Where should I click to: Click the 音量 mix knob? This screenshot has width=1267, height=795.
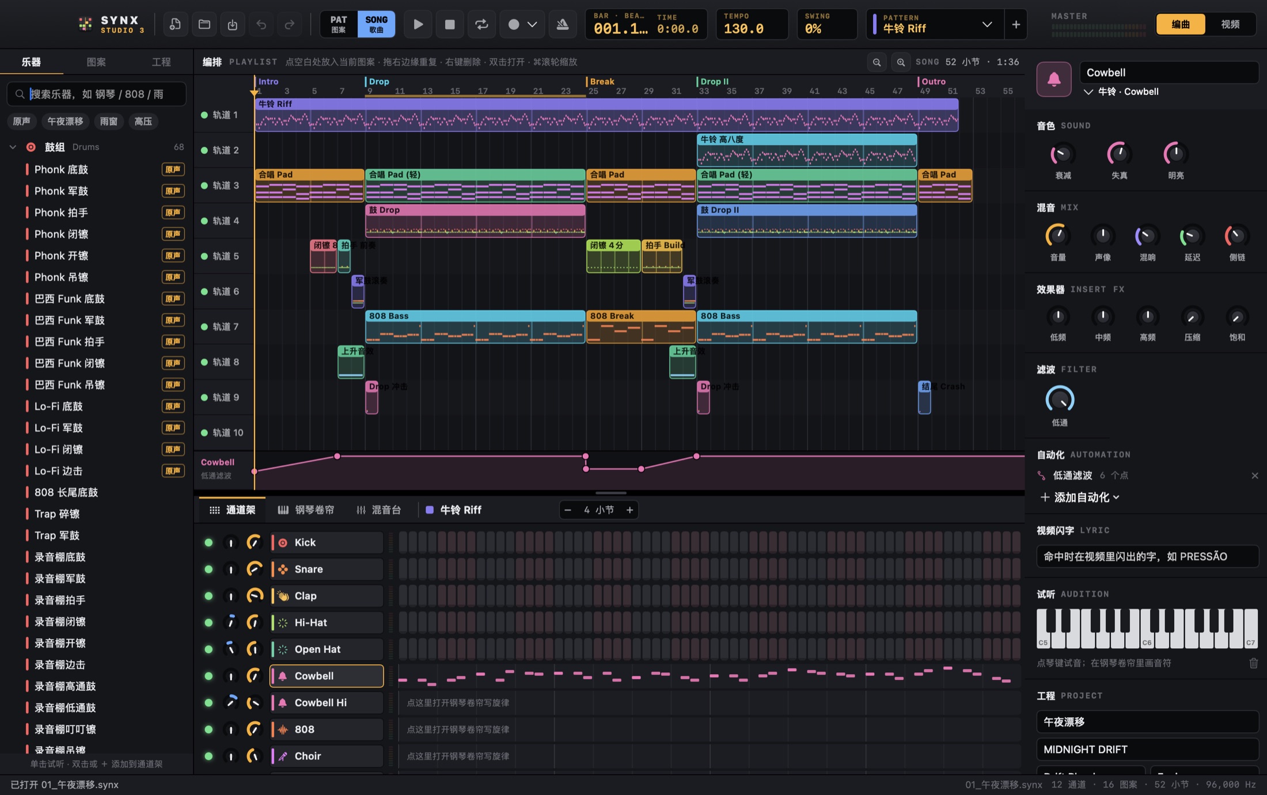(x=1057, y=235)
